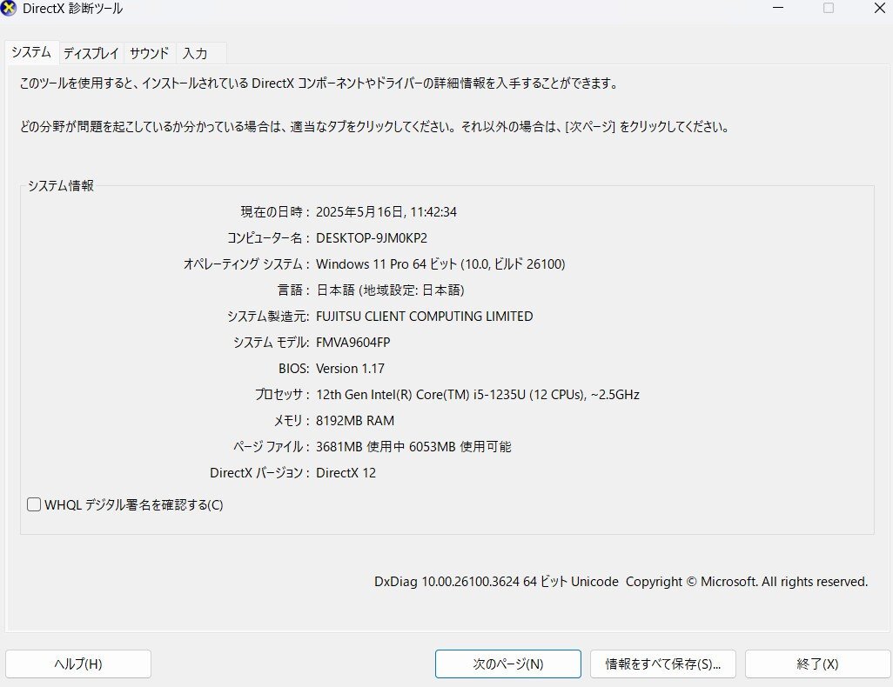Open the ヘルプ(H) button
893x687 pixels.
pos(77,664)
